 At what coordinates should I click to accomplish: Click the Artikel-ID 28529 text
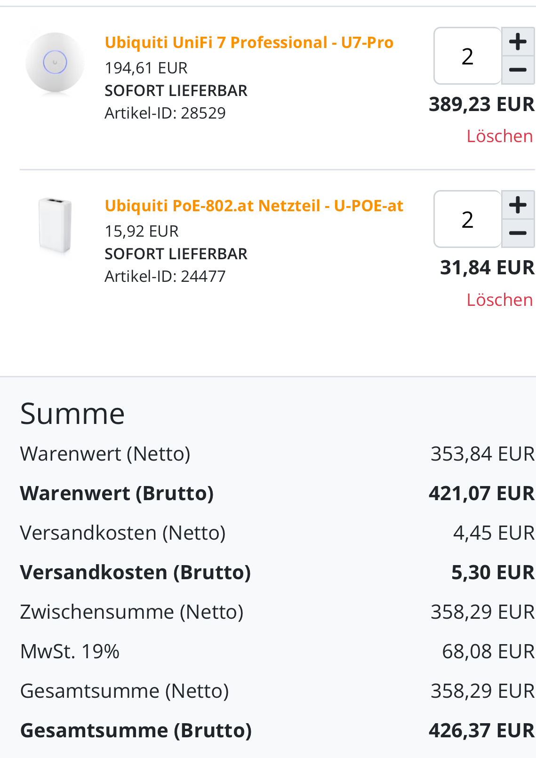(165, 113)
